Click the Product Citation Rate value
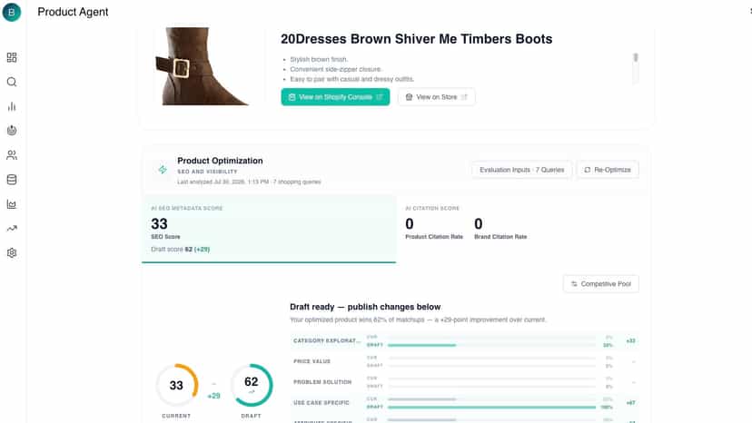 [409, 223]
